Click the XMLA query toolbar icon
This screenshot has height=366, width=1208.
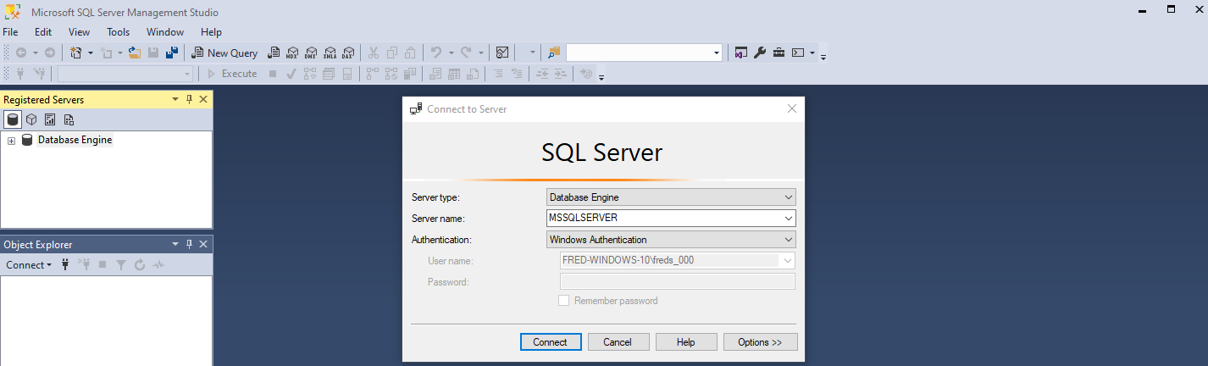click(x=330, y=53)
